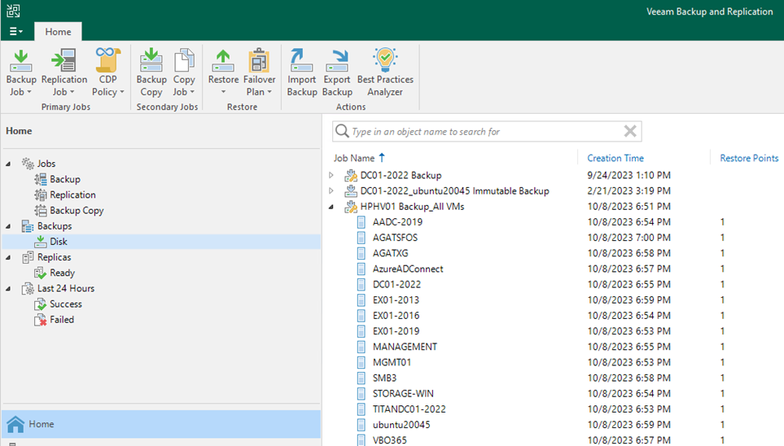Viewport: 784px width, 446px height.
Task: Collapse HPHV01 Backup_All VMs row
Action: (x=331, y=207)
